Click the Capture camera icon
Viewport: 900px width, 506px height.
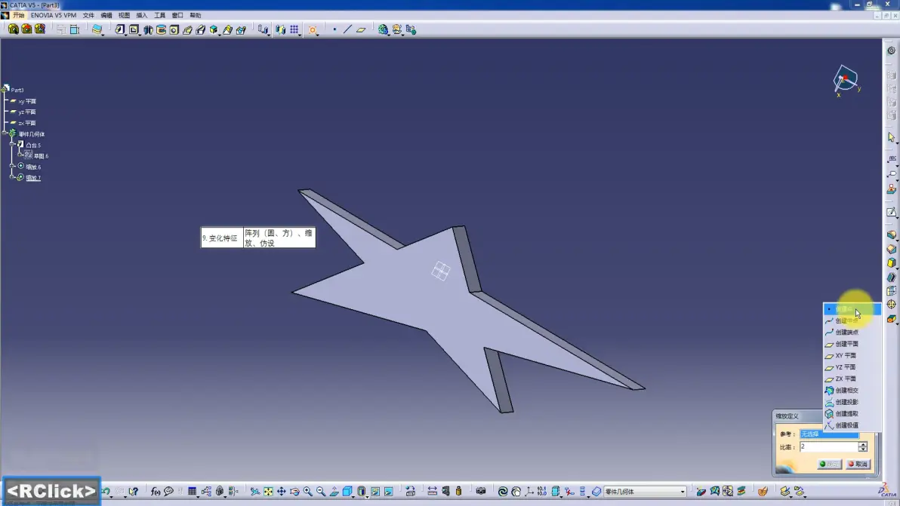[x=481, y=491]
